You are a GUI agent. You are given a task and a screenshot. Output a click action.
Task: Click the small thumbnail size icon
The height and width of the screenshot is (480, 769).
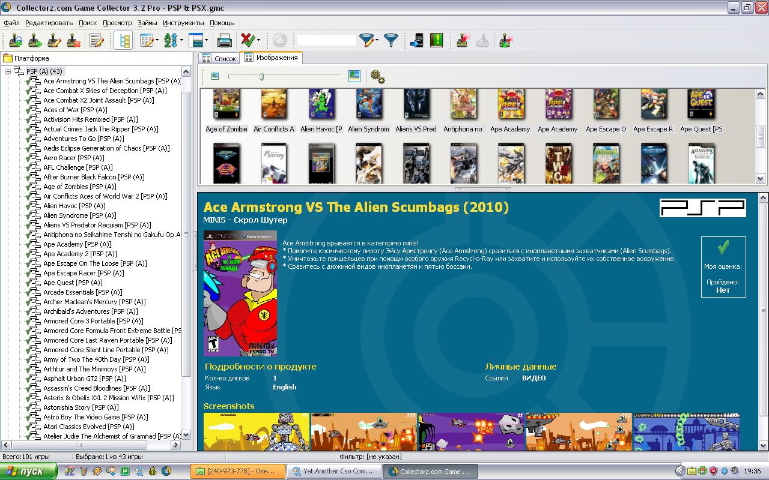(215, 76)
